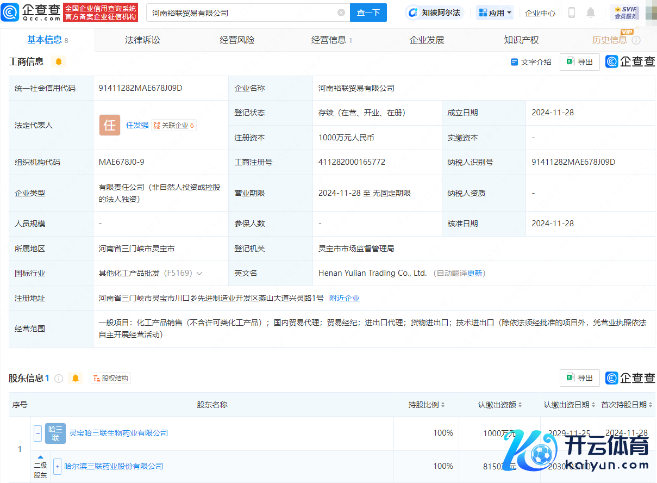Click the info icon next to 股东信息

59,378
